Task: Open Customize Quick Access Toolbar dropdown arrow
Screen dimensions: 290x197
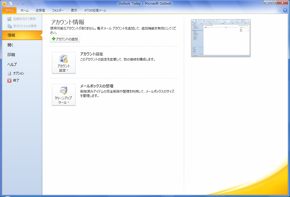Action: (22, 4)
